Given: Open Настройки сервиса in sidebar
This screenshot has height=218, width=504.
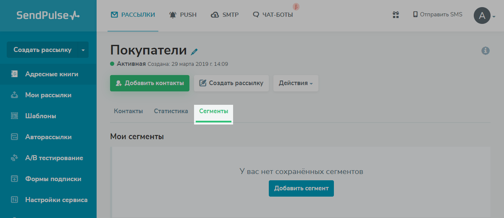Looking at the screenshot, I should (x=56, y=200).
